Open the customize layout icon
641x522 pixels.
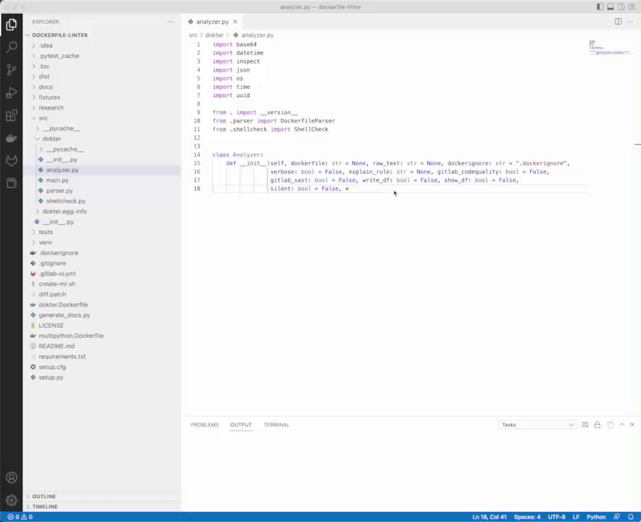pos(632,7)
